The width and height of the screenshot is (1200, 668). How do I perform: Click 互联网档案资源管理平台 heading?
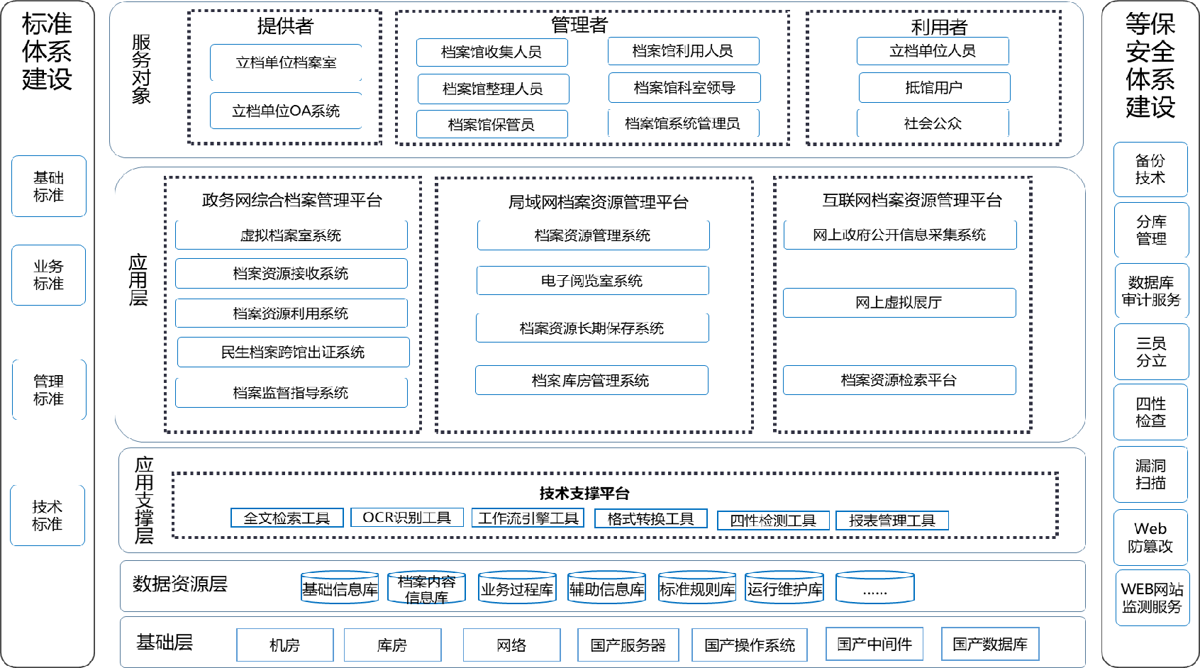click(x=912, y=201)
